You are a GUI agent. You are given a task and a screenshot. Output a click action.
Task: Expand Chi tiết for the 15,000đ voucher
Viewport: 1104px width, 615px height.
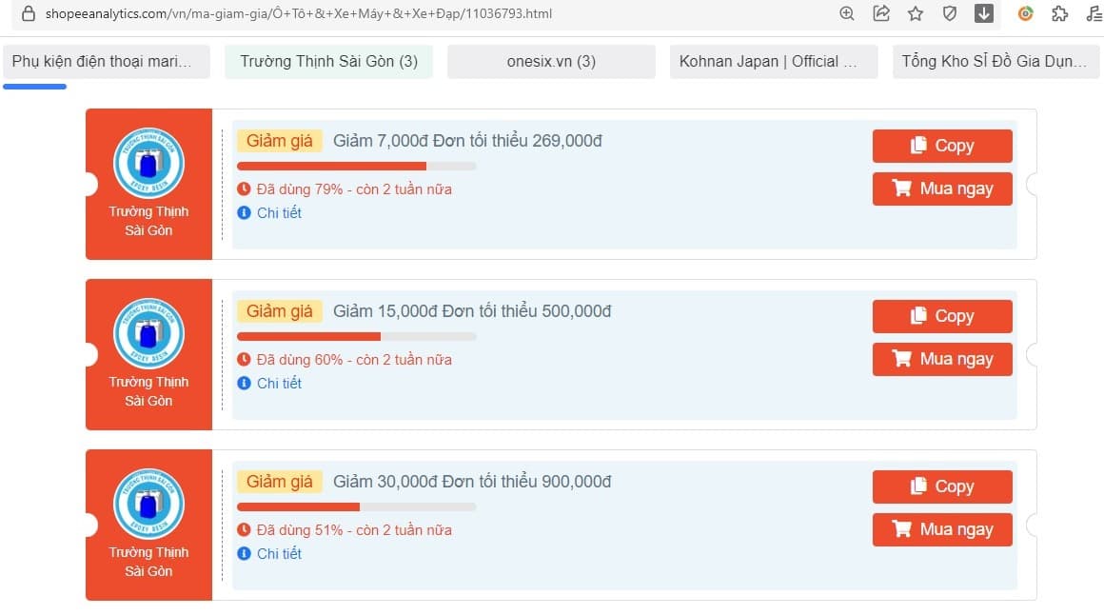[278, 384]
